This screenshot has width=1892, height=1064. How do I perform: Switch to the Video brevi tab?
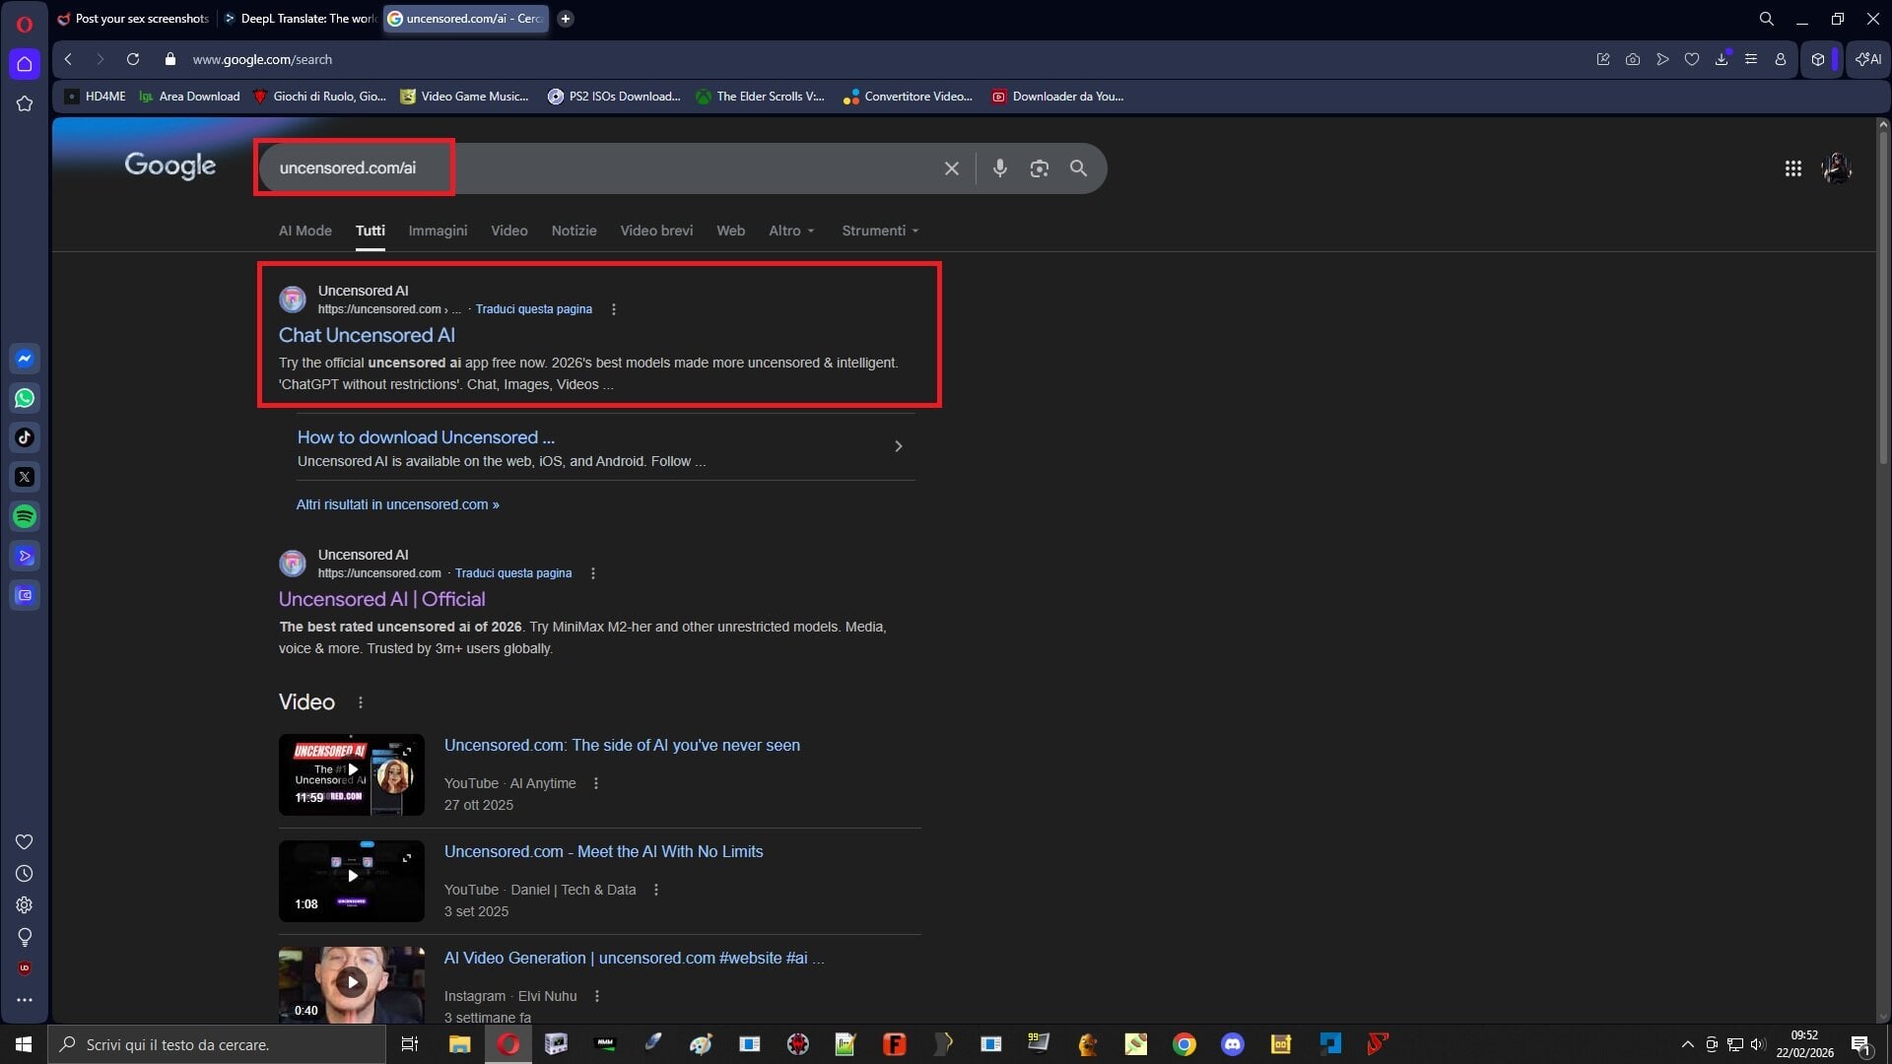click(656, 231)
